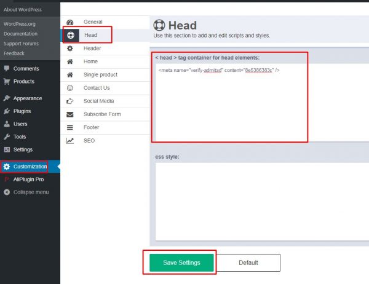
Task: Select Customization in admin menu
Action: tap(30, 167)
